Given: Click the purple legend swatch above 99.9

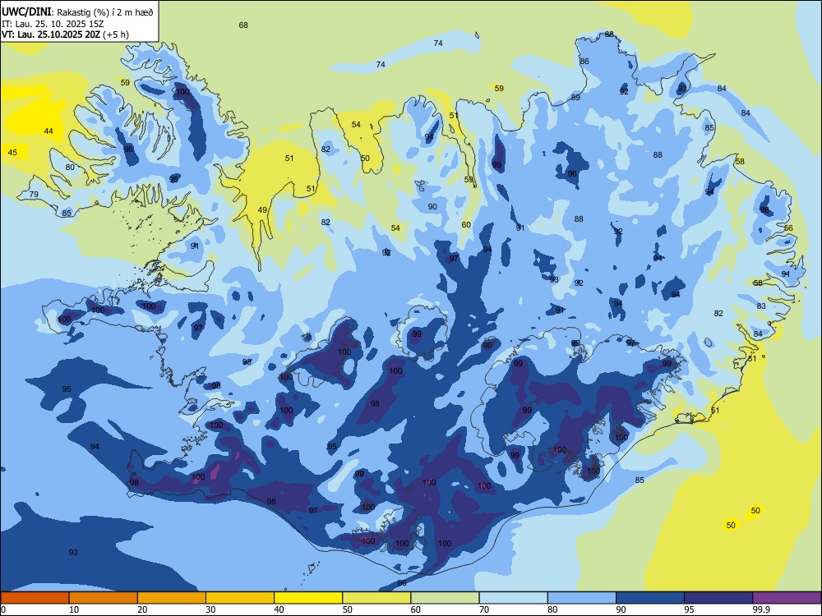Looking at the screenshot, I should click(x=787, y=598).
